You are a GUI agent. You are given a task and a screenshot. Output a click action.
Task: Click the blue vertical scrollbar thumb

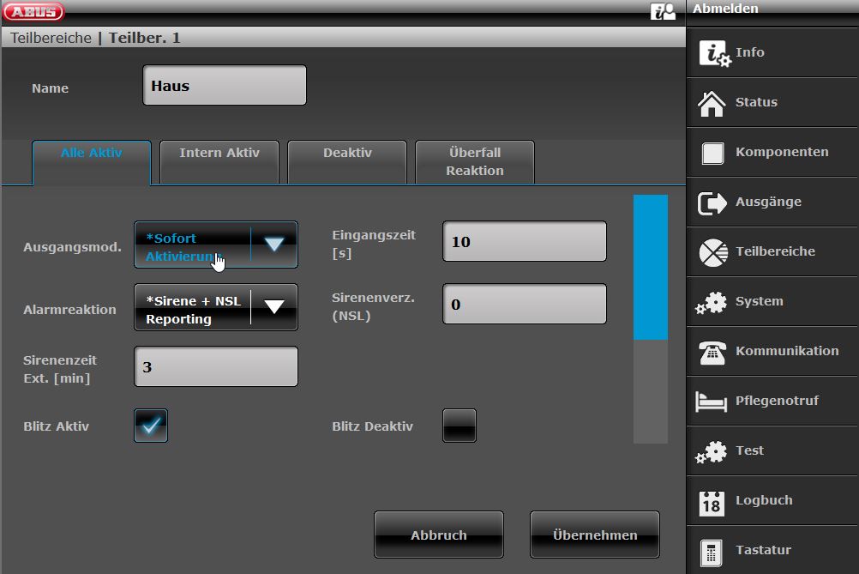[x=650, y=267]
